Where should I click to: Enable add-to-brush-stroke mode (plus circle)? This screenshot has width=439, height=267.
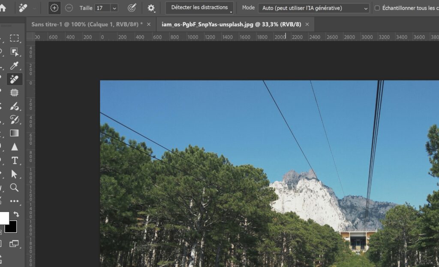point(54,8)
